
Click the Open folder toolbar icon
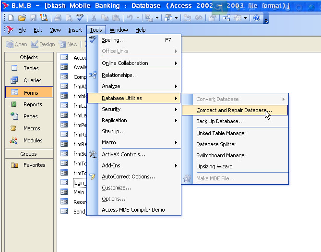pos(22,18)
